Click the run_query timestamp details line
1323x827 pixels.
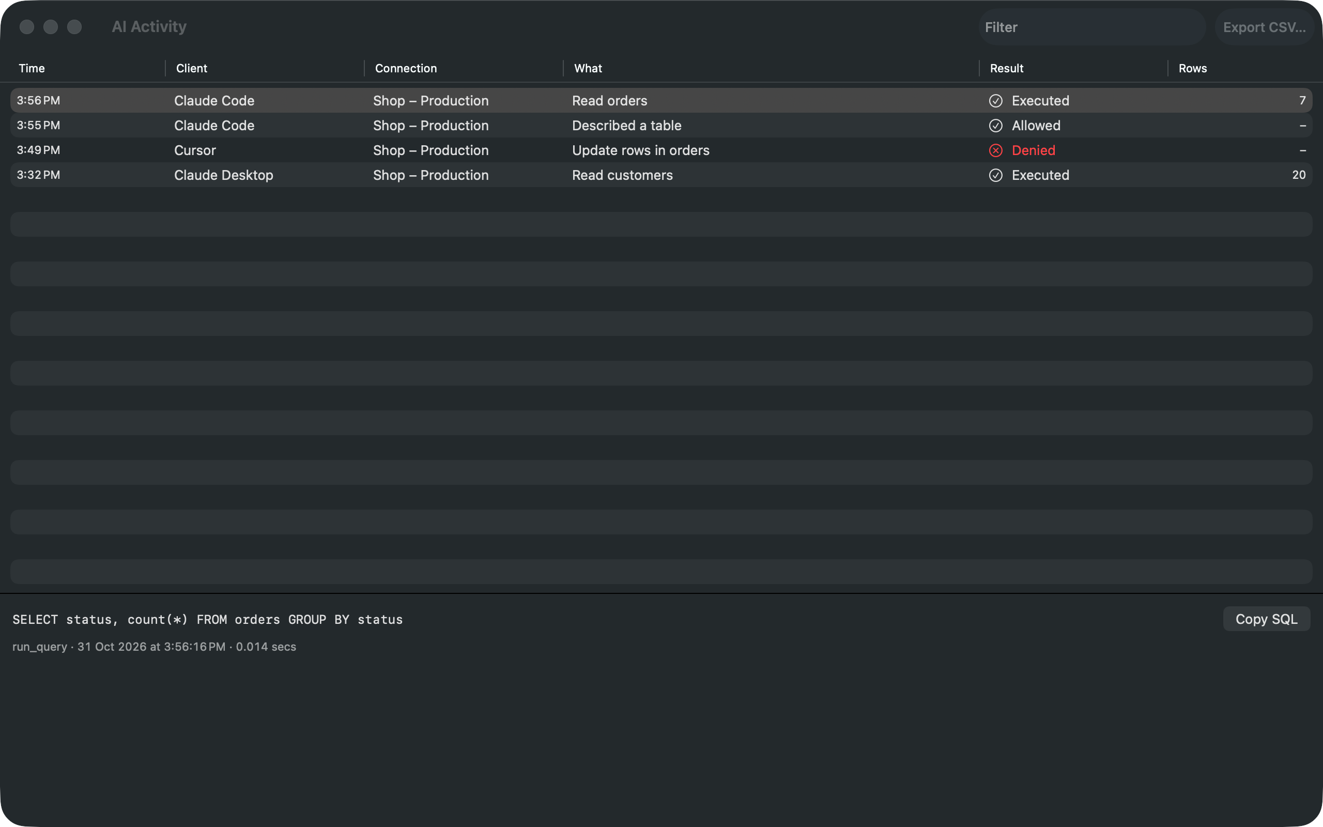[x=154, y=647]
